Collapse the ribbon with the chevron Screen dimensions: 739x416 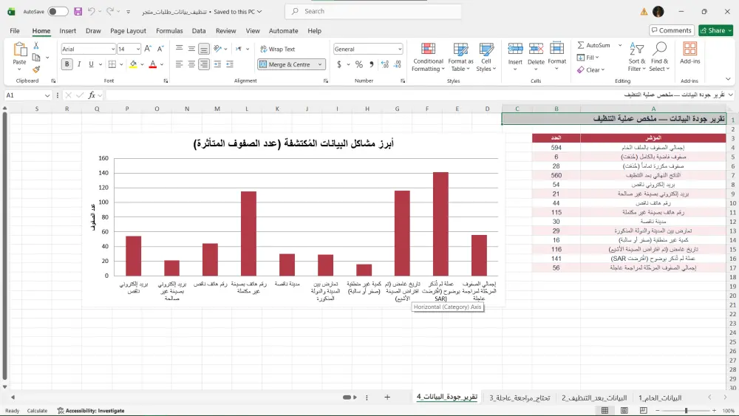coord(728,79)
